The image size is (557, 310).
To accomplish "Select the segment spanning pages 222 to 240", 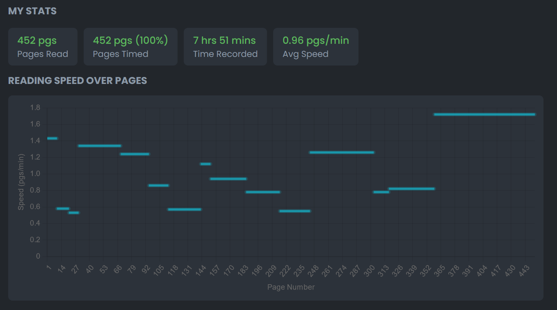I will (294, 211).
